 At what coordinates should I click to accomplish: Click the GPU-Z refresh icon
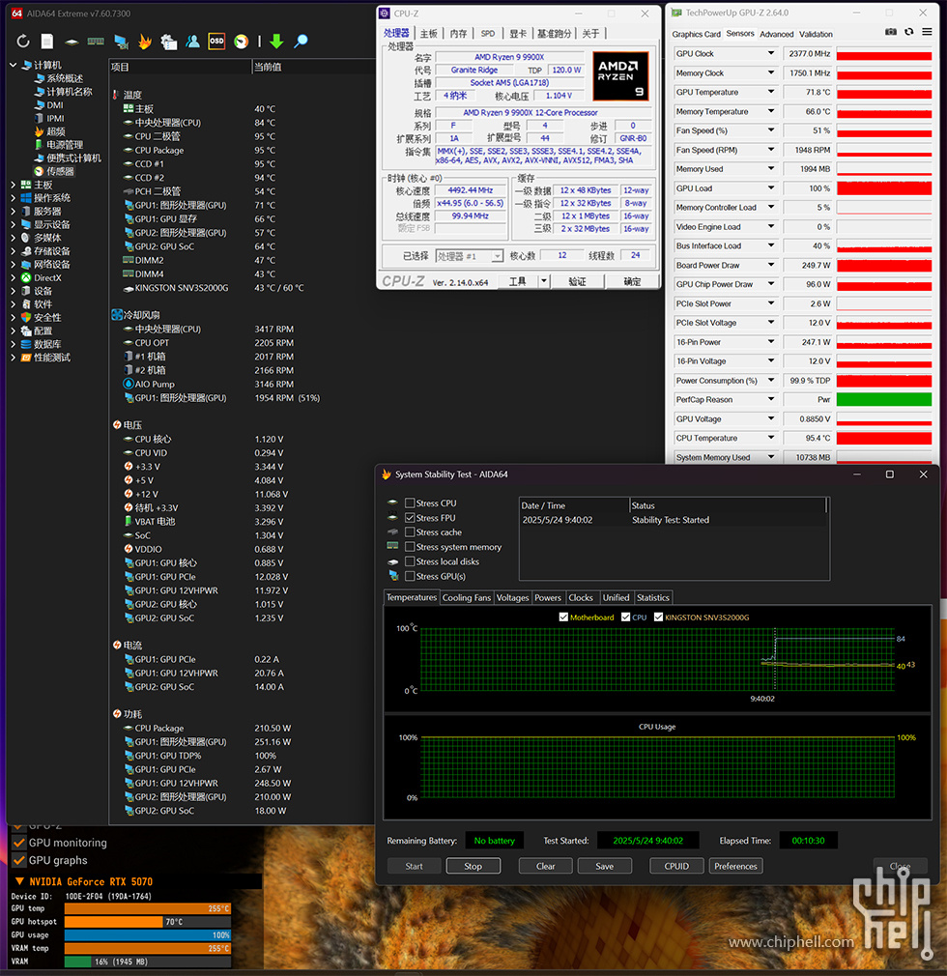pos(909,32)
